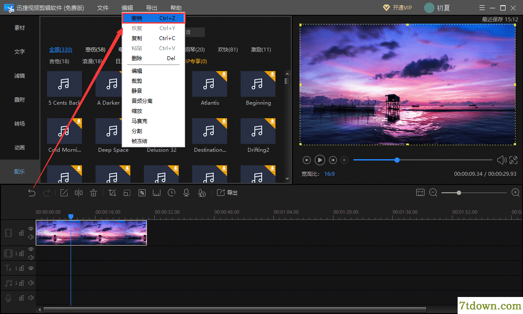Switch to the 转场 sidebar tab

(x=20, y=124)
